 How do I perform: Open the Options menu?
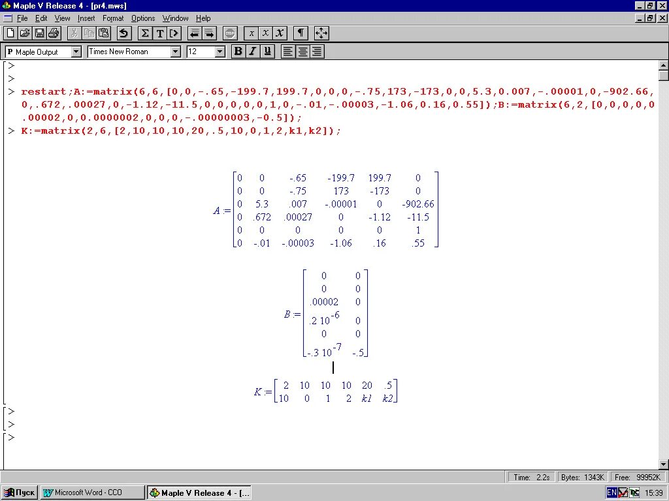[143, 18]
